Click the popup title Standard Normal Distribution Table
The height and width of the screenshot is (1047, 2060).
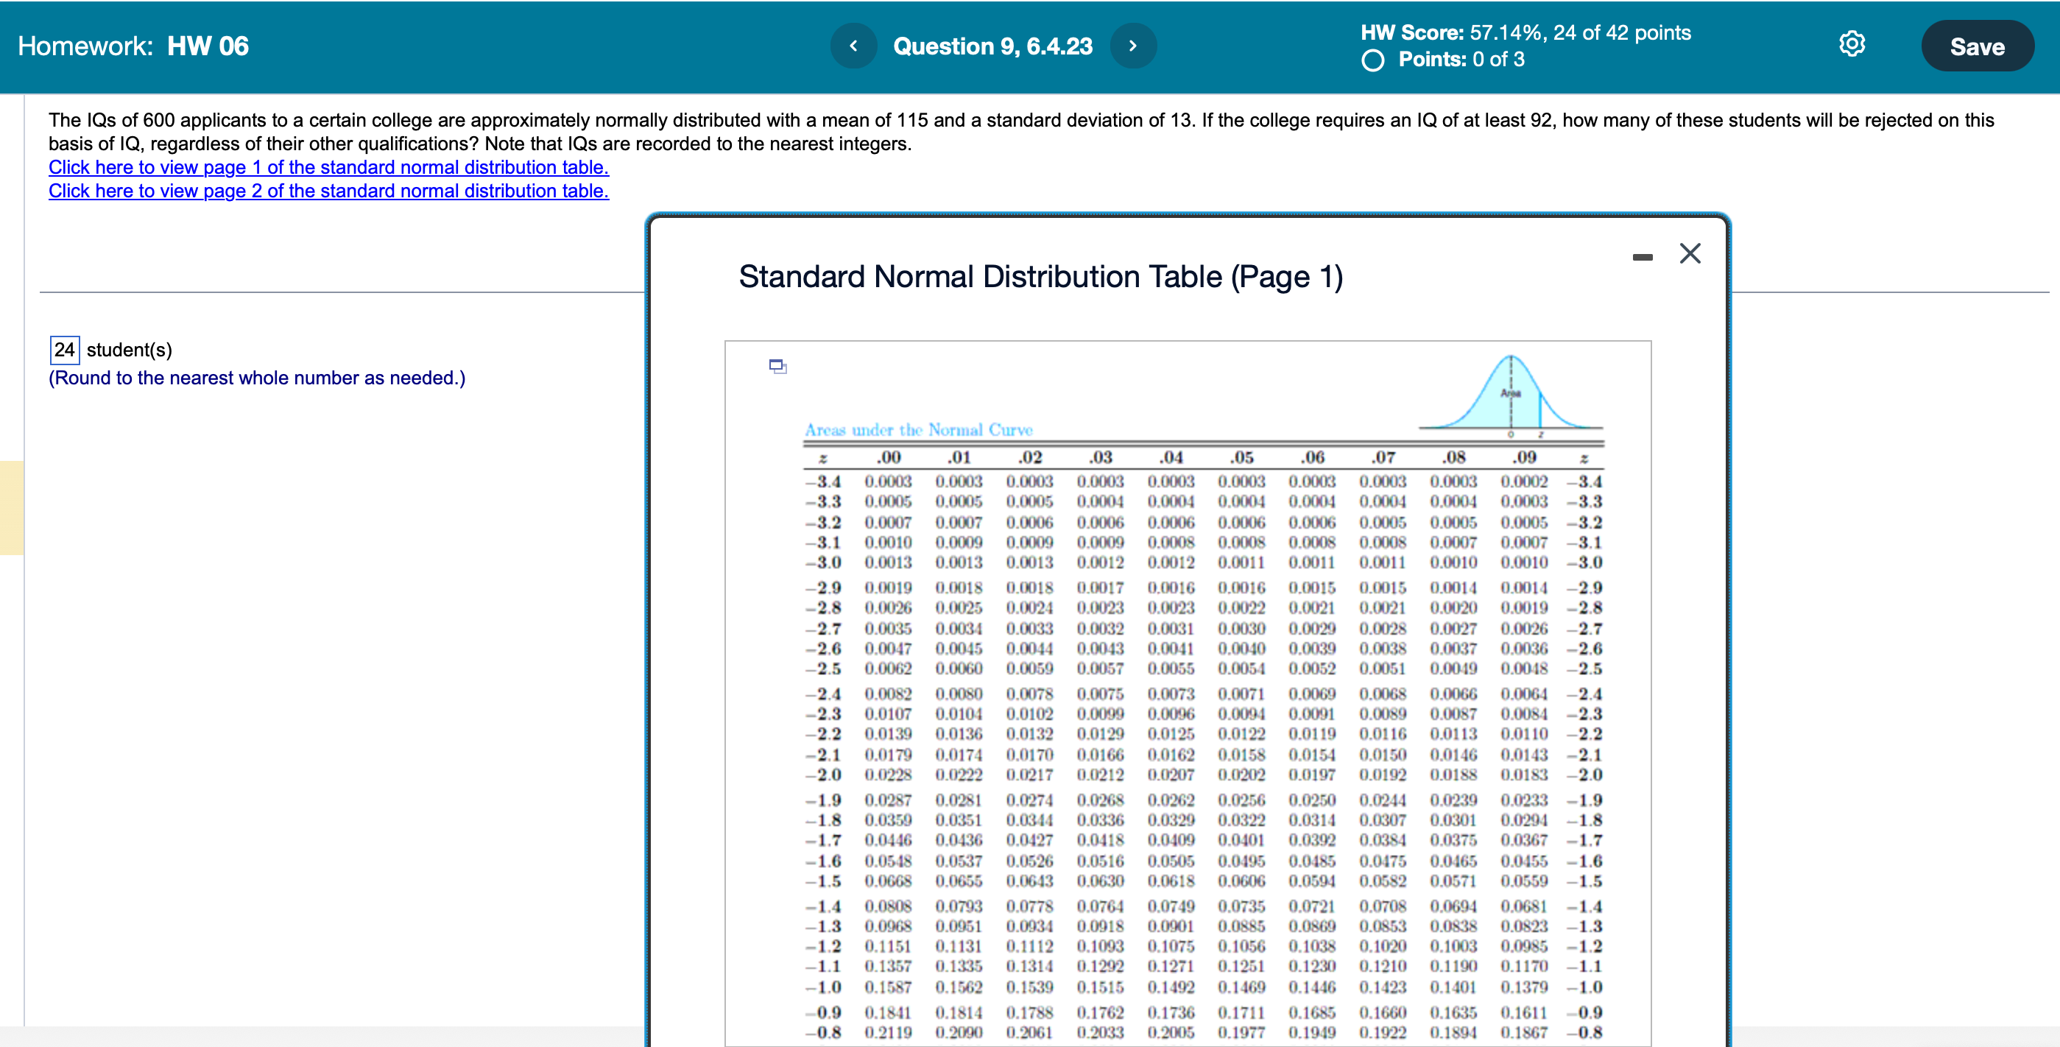point(1040,277)
